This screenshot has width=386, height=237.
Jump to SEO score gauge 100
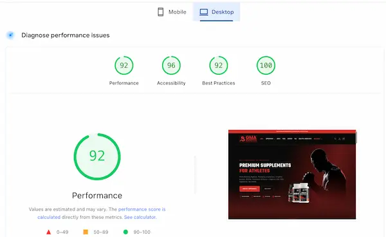click(266, 65)
